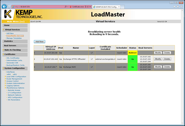Expand the Logging Options section
This screenshot has height=126, width=185.
14,86
